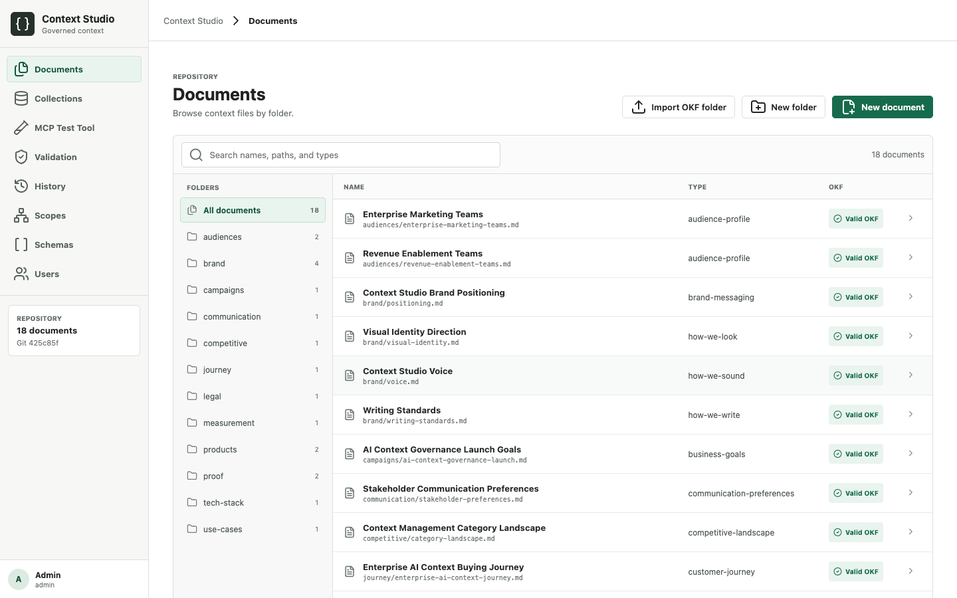Select the products folder

[253, 449]
